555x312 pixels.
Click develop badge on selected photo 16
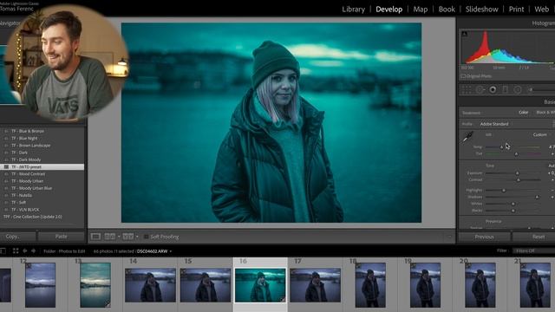(282, 299)
